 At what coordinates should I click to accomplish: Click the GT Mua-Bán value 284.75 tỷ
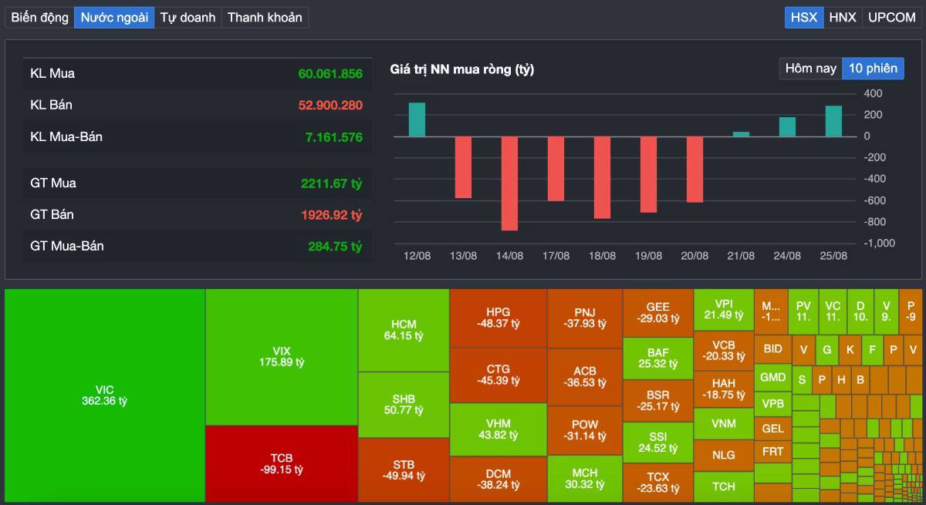(x=335, y=247)
